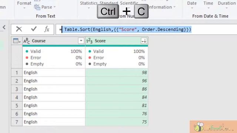Click Valid 100% in Course column quality
The width and height of the screenshot is (237, 133).
[x=54, y=51]
